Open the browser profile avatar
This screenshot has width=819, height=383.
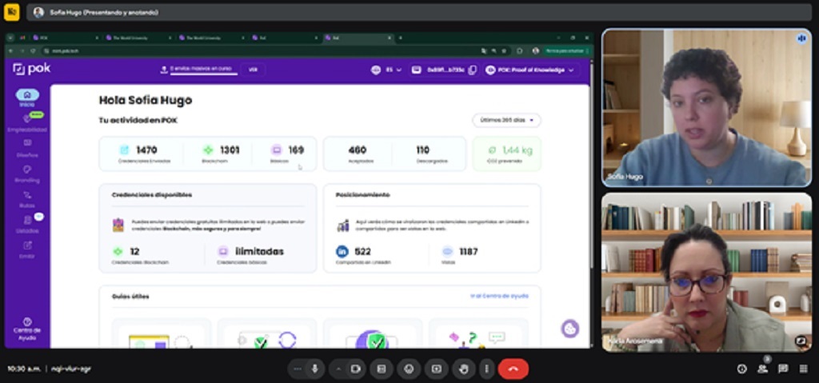(x=535, y=50)
